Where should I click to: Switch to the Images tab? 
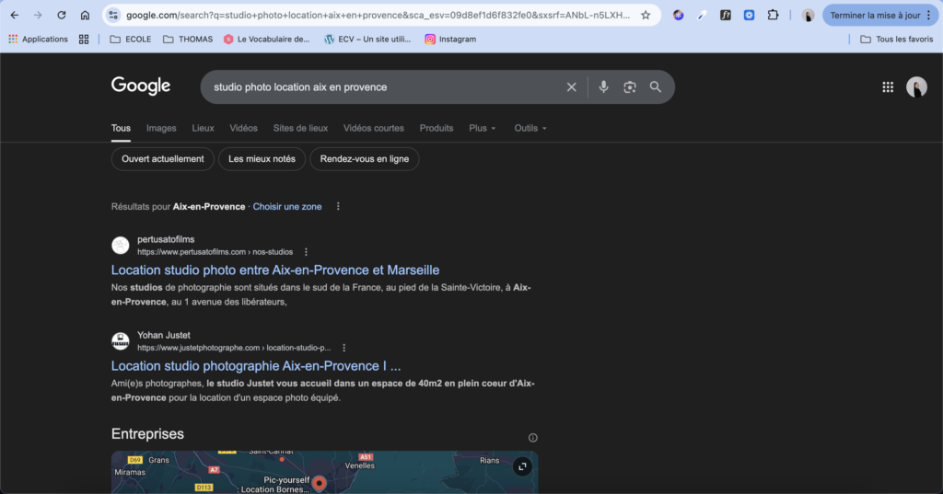click(161, 128)
